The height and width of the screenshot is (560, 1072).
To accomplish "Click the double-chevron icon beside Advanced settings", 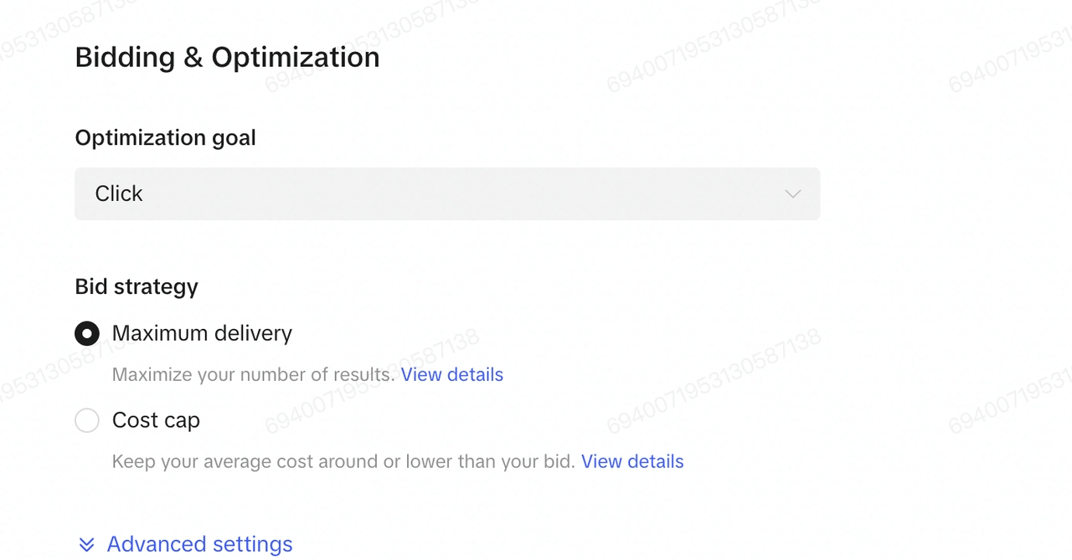I will click(86, 545).
